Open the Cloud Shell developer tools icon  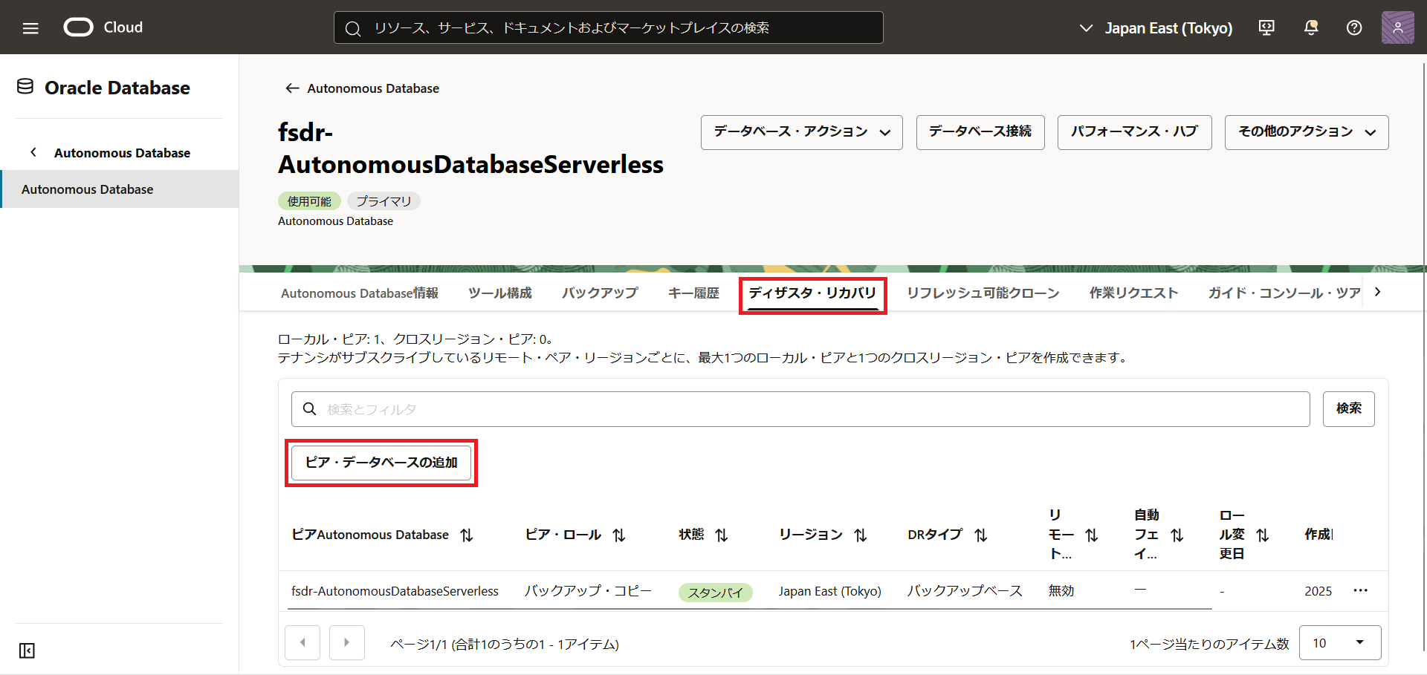[x=1266, y=28]
